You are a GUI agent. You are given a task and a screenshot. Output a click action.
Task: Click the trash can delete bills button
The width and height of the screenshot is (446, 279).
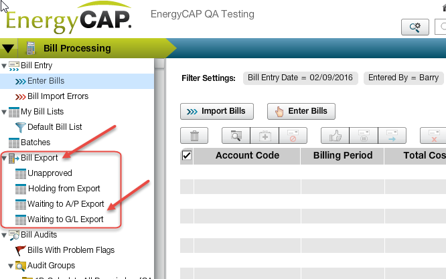point(194,136)
